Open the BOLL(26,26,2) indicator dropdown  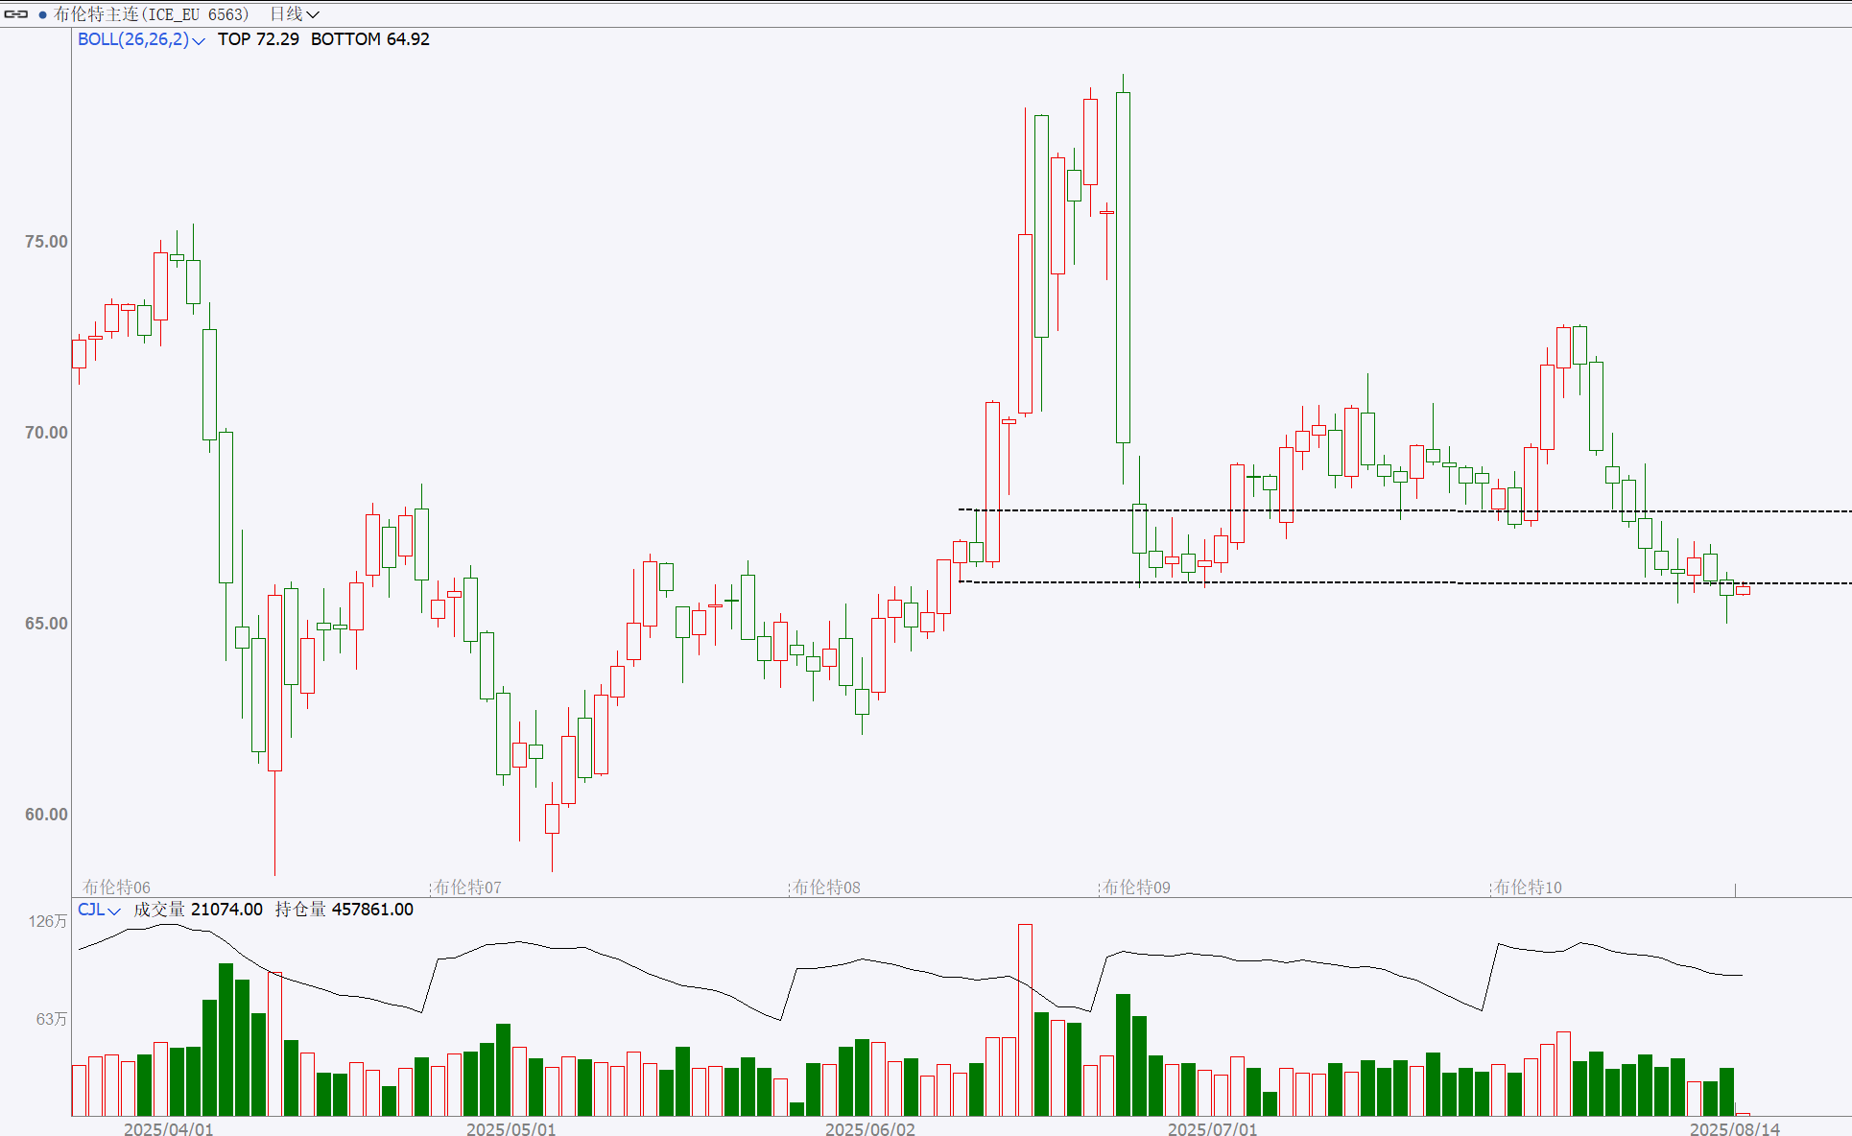point(141,39)
